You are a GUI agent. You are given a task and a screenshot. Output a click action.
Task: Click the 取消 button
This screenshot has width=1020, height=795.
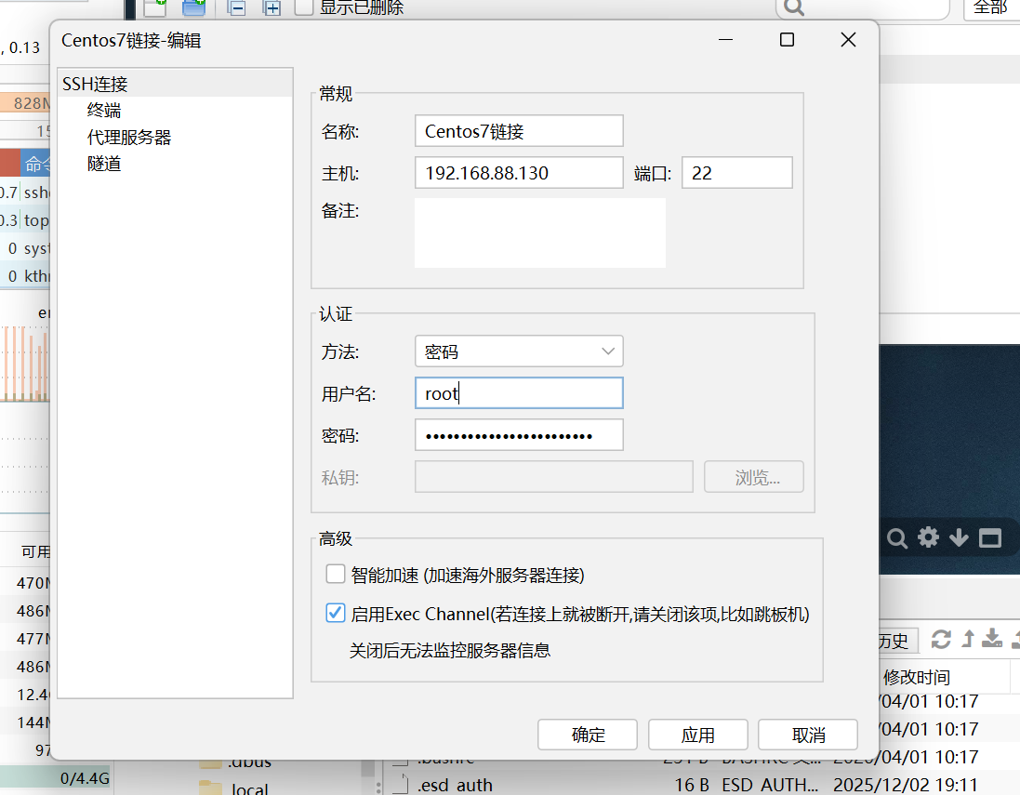808,735
